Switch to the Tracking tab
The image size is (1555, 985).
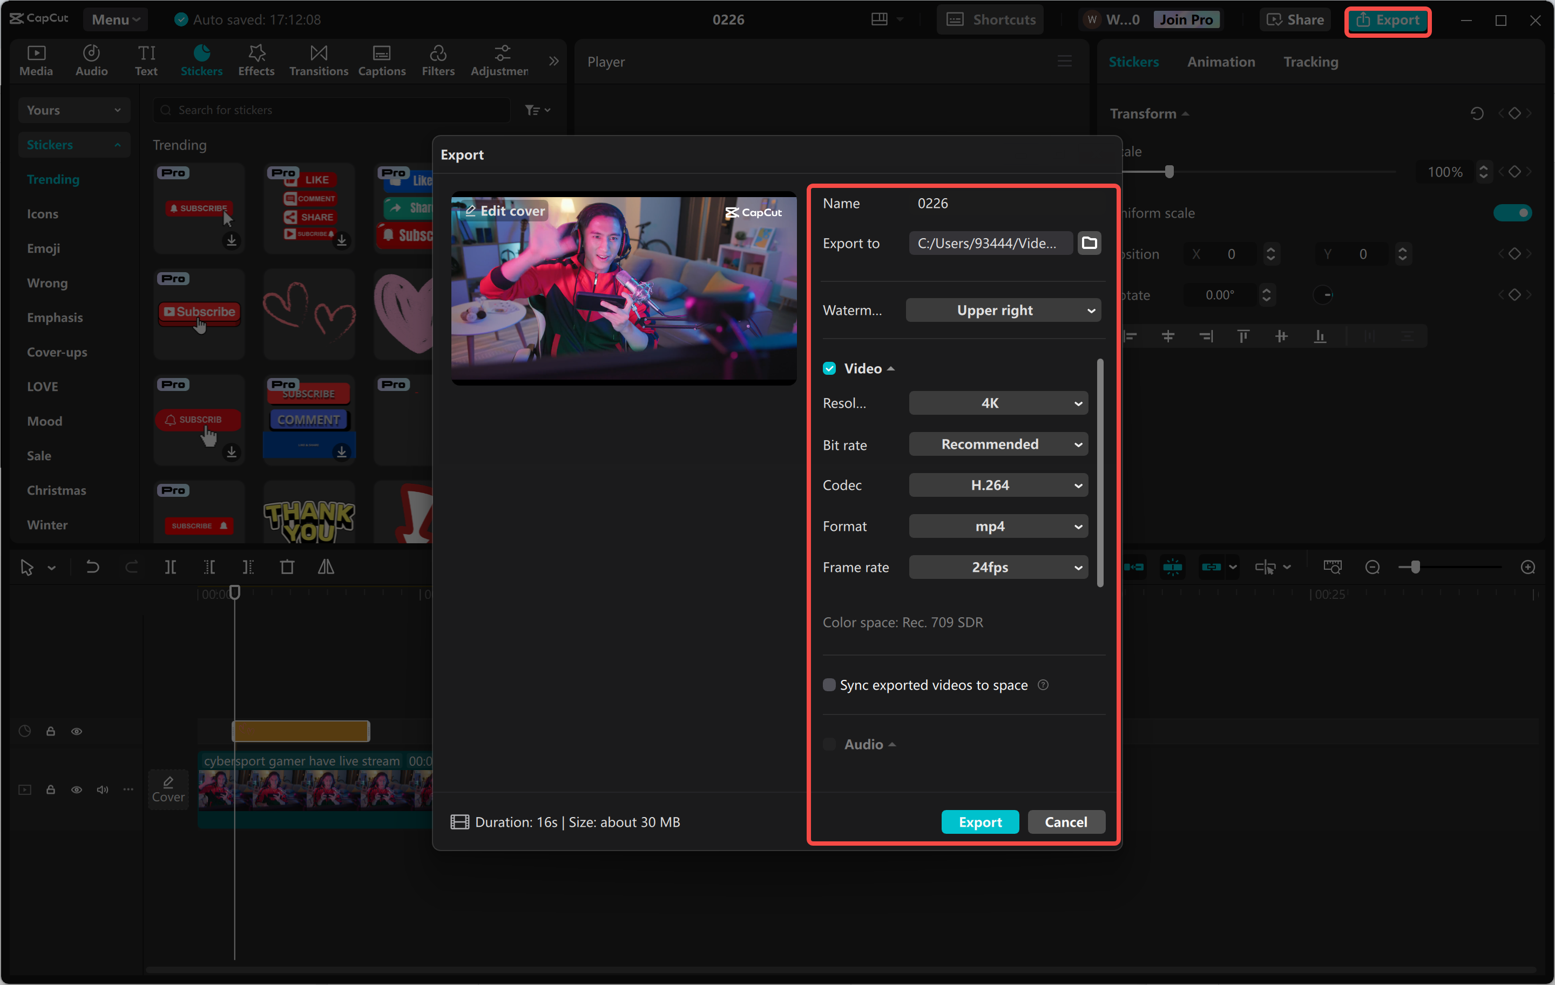[x=1310, y=62]
